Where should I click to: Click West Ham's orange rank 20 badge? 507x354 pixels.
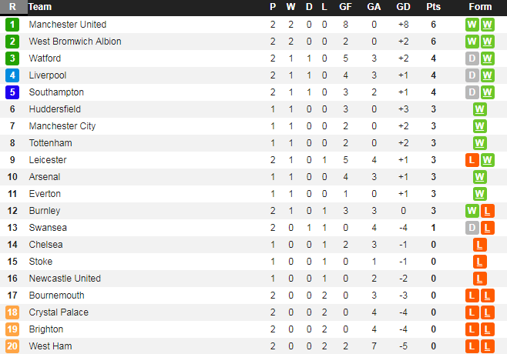12,346
